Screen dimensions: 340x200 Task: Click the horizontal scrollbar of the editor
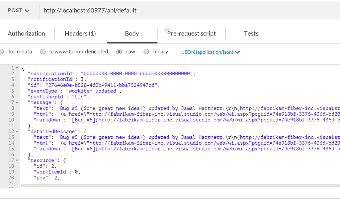[179, 186]
